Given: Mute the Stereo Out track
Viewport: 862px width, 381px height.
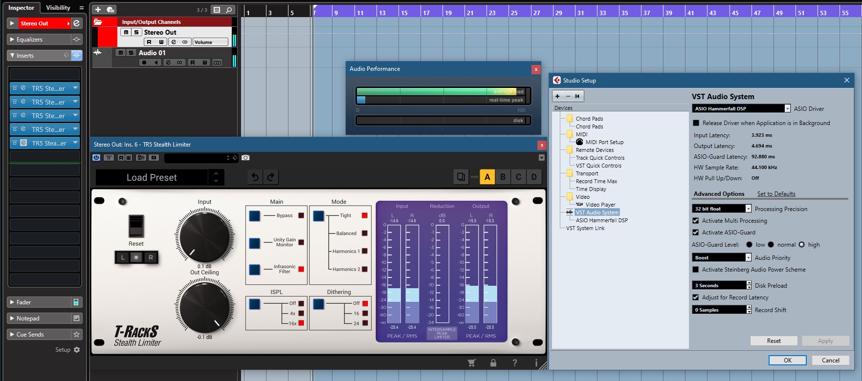Looking at the screenshot, I should tap(126, 32).
